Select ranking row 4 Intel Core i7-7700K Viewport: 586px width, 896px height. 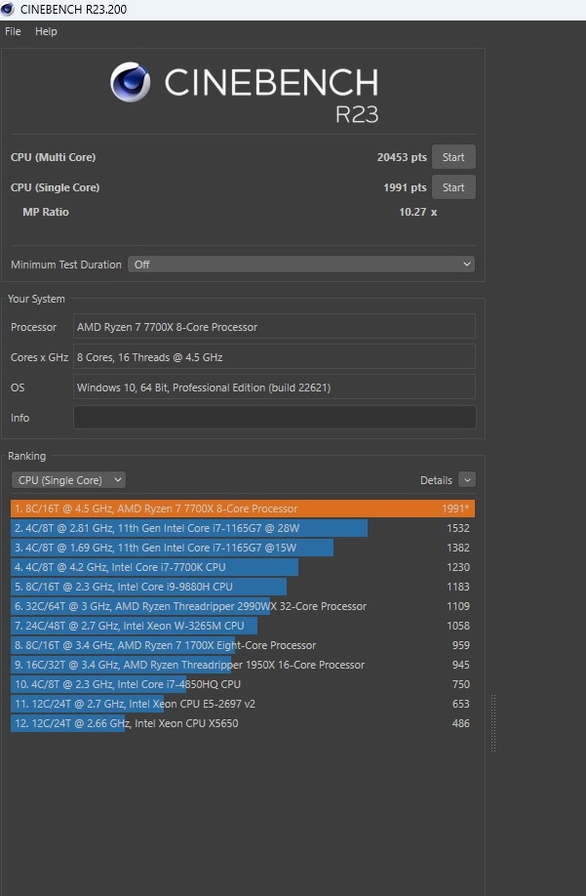click(x=243, y=567)
